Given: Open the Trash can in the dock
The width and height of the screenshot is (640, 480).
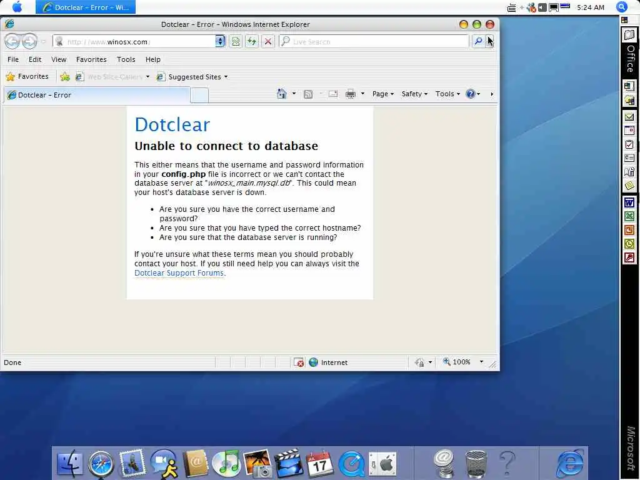Looking at the screenshot, I should click(x=476, y=464).
